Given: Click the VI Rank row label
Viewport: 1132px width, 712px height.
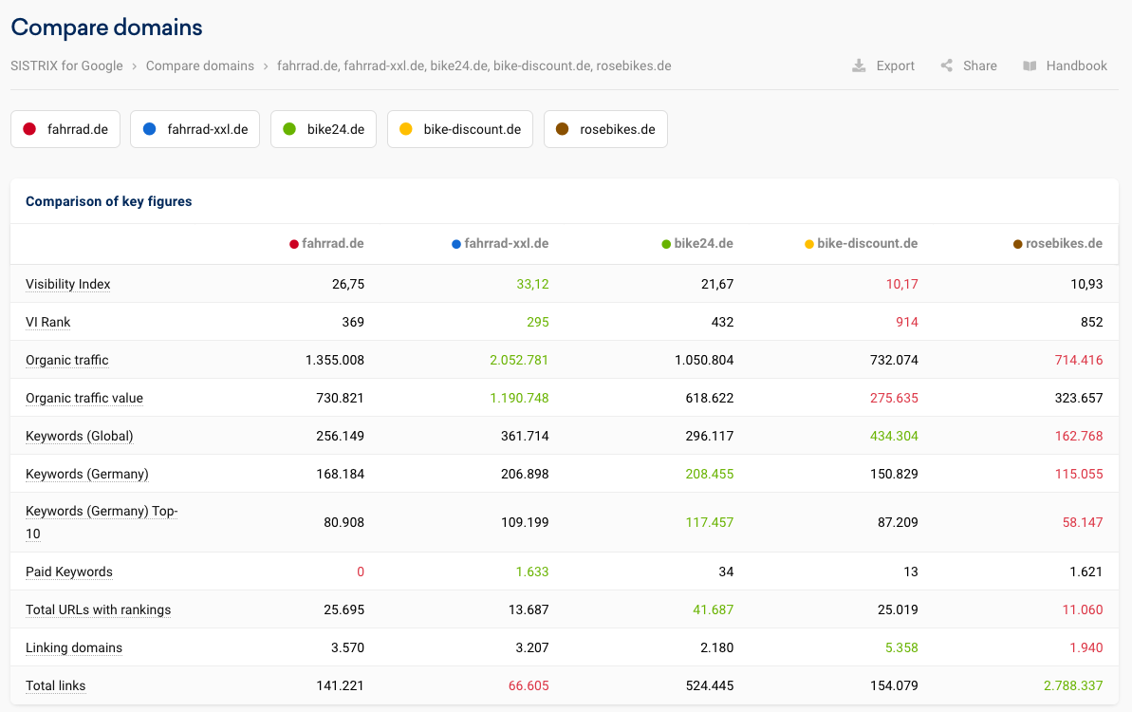Looking at the screenshot, I should [x=47, y=322].
